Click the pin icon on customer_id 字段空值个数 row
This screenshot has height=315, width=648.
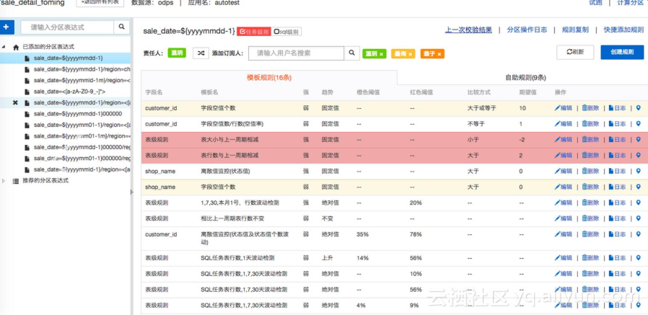638,108
